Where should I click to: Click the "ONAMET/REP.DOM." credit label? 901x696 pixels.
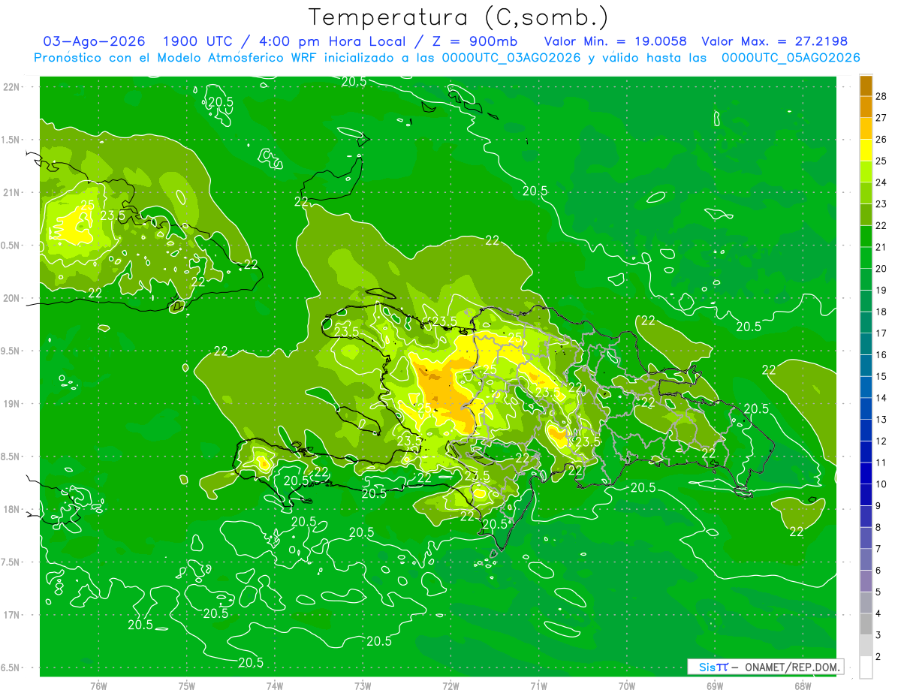click(x=791, y=667)
